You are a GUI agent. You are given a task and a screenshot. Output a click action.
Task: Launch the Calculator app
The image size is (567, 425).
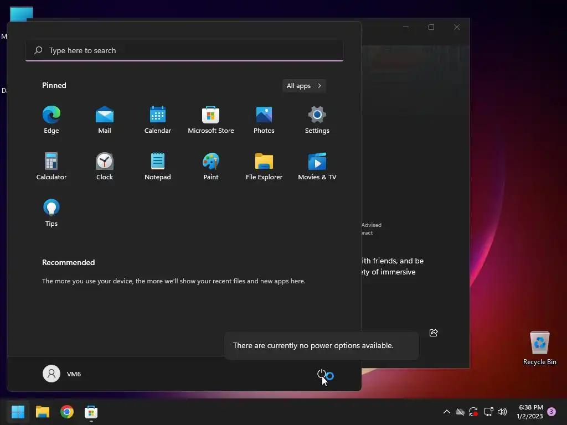coord(51,166)
